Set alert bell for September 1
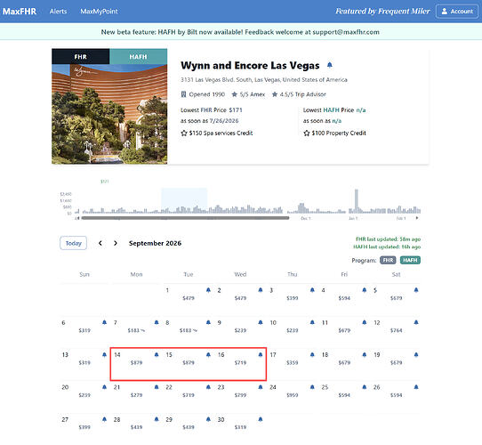The width and height of the screenshot is (482, 445). 208,290
